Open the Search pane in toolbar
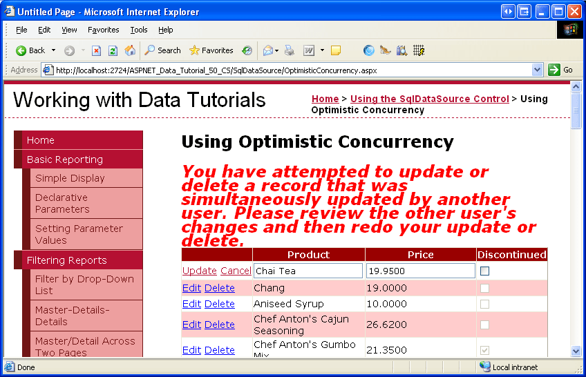The height and width of the screenshot is (377, 586). pyautogui.click(x=162, y=50)
